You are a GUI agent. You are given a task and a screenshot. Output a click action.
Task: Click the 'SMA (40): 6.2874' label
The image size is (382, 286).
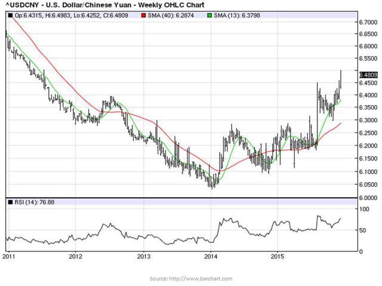(171, 15)
